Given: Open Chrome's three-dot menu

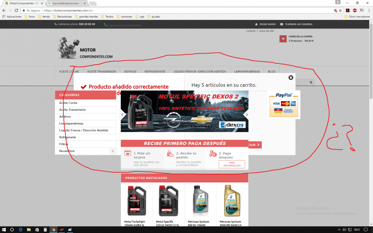Looking at the screenshot, I should [369, 10].
